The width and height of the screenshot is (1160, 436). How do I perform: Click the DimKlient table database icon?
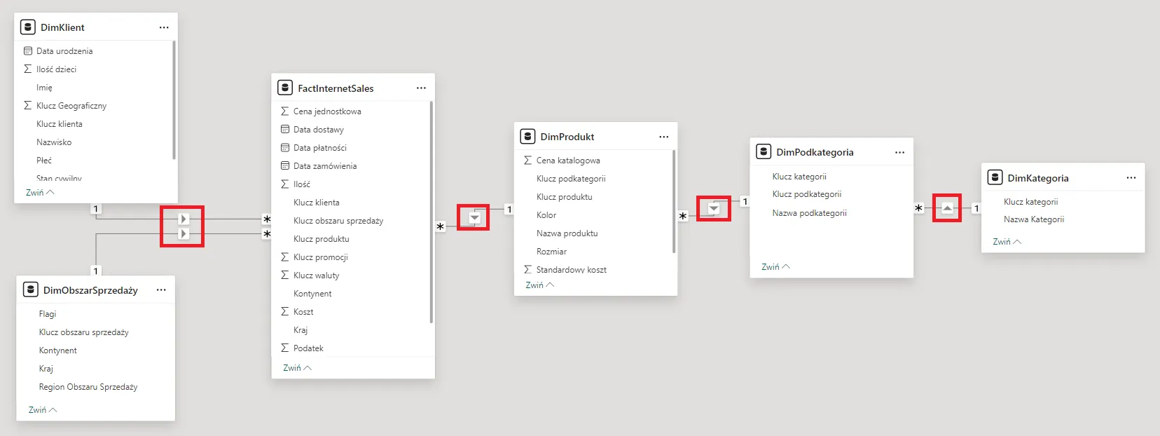pyautogui.click(x=28, y=27)
